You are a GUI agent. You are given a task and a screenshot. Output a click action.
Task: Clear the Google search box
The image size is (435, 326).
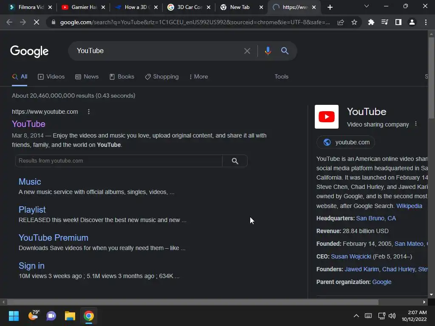(x=247, y=51)
